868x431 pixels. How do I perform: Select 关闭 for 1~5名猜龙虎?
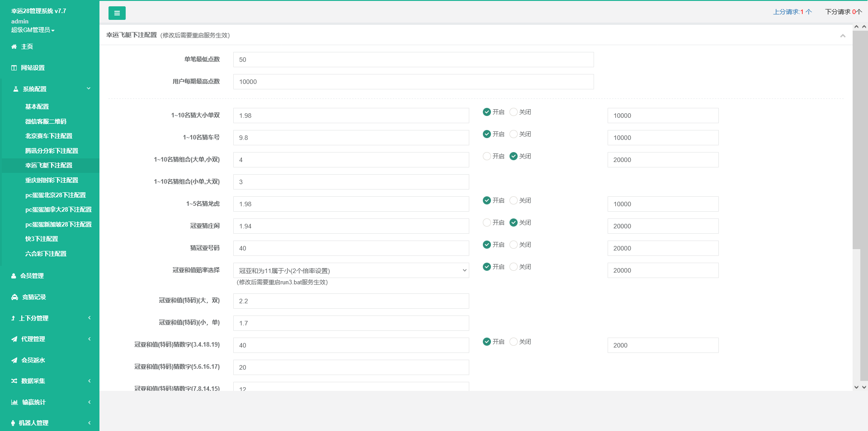tap(514, 200)
